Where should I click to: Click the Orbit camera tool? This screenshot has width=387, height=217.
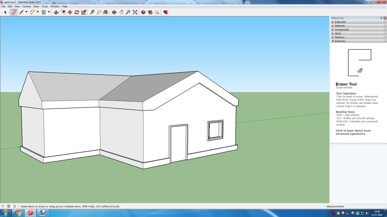(114, 12)
